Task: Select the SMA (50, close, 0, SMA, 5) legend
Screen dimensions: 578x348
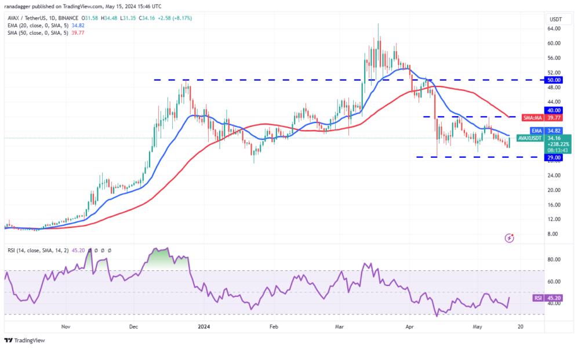Action: pos(38,33)
